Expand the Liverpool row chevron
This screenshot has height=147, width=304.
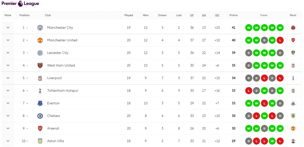(x=8, y=78)
